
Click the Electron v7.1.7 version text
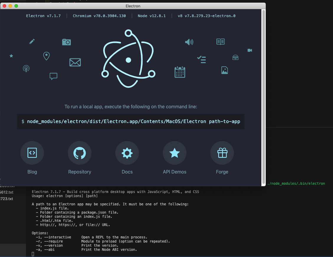(x=43, y=16)
